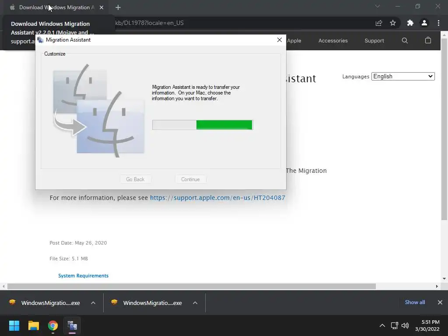Close the downloads bar

(440, 302)
